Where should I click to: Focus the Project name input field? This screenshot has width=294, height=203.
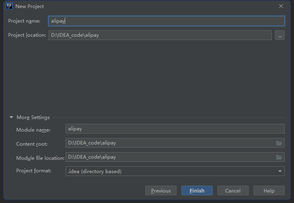[x=166, y=21]
